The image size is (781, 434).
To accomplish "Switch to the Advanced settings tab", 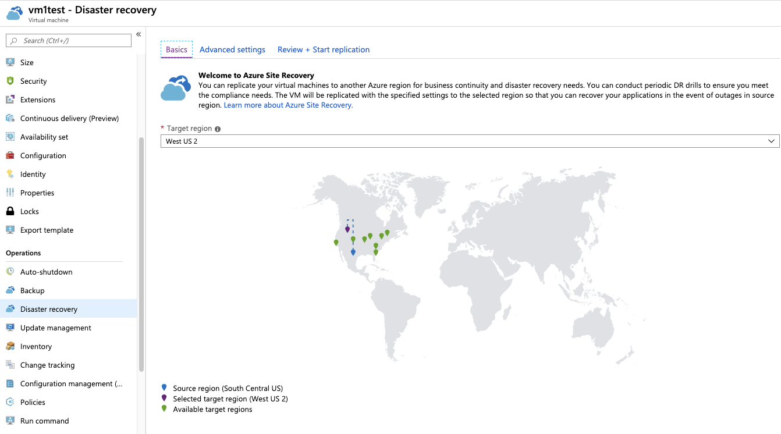I will (232, 49).
